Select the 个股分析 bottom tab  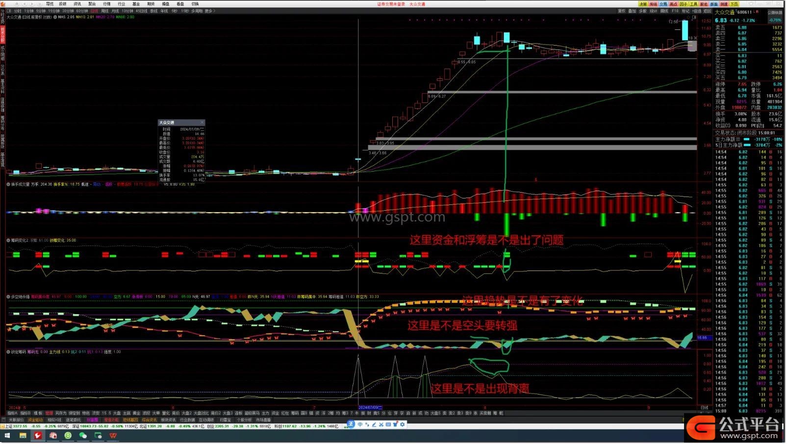click(244, 420)
